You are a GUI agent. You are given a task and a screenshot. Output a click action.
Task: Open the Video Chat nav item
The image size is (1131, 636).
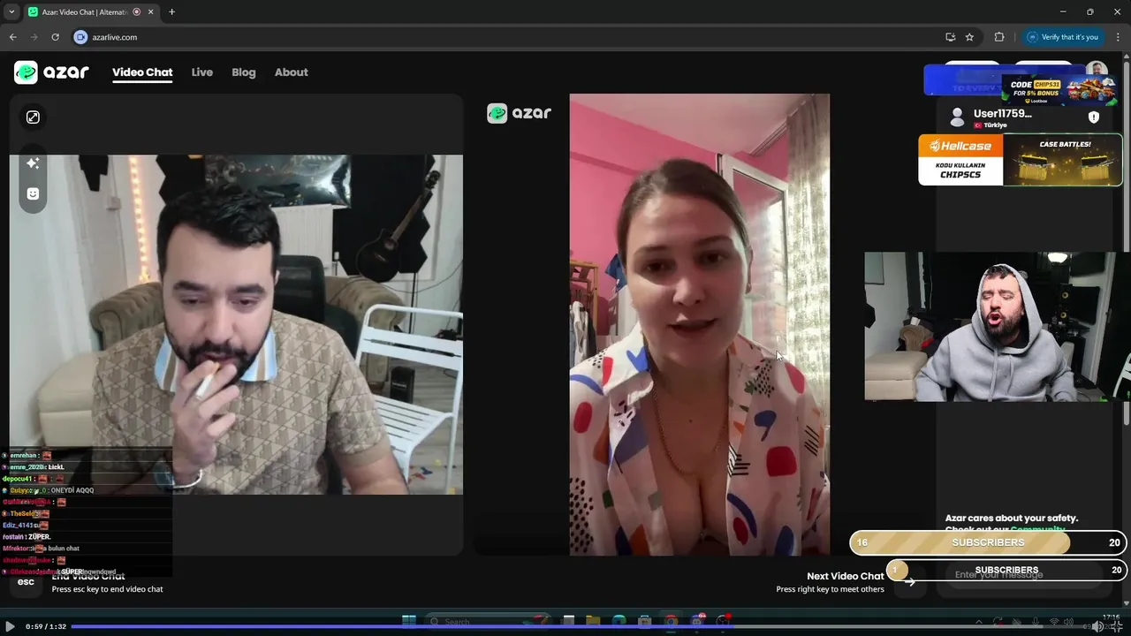click(142, 72)
